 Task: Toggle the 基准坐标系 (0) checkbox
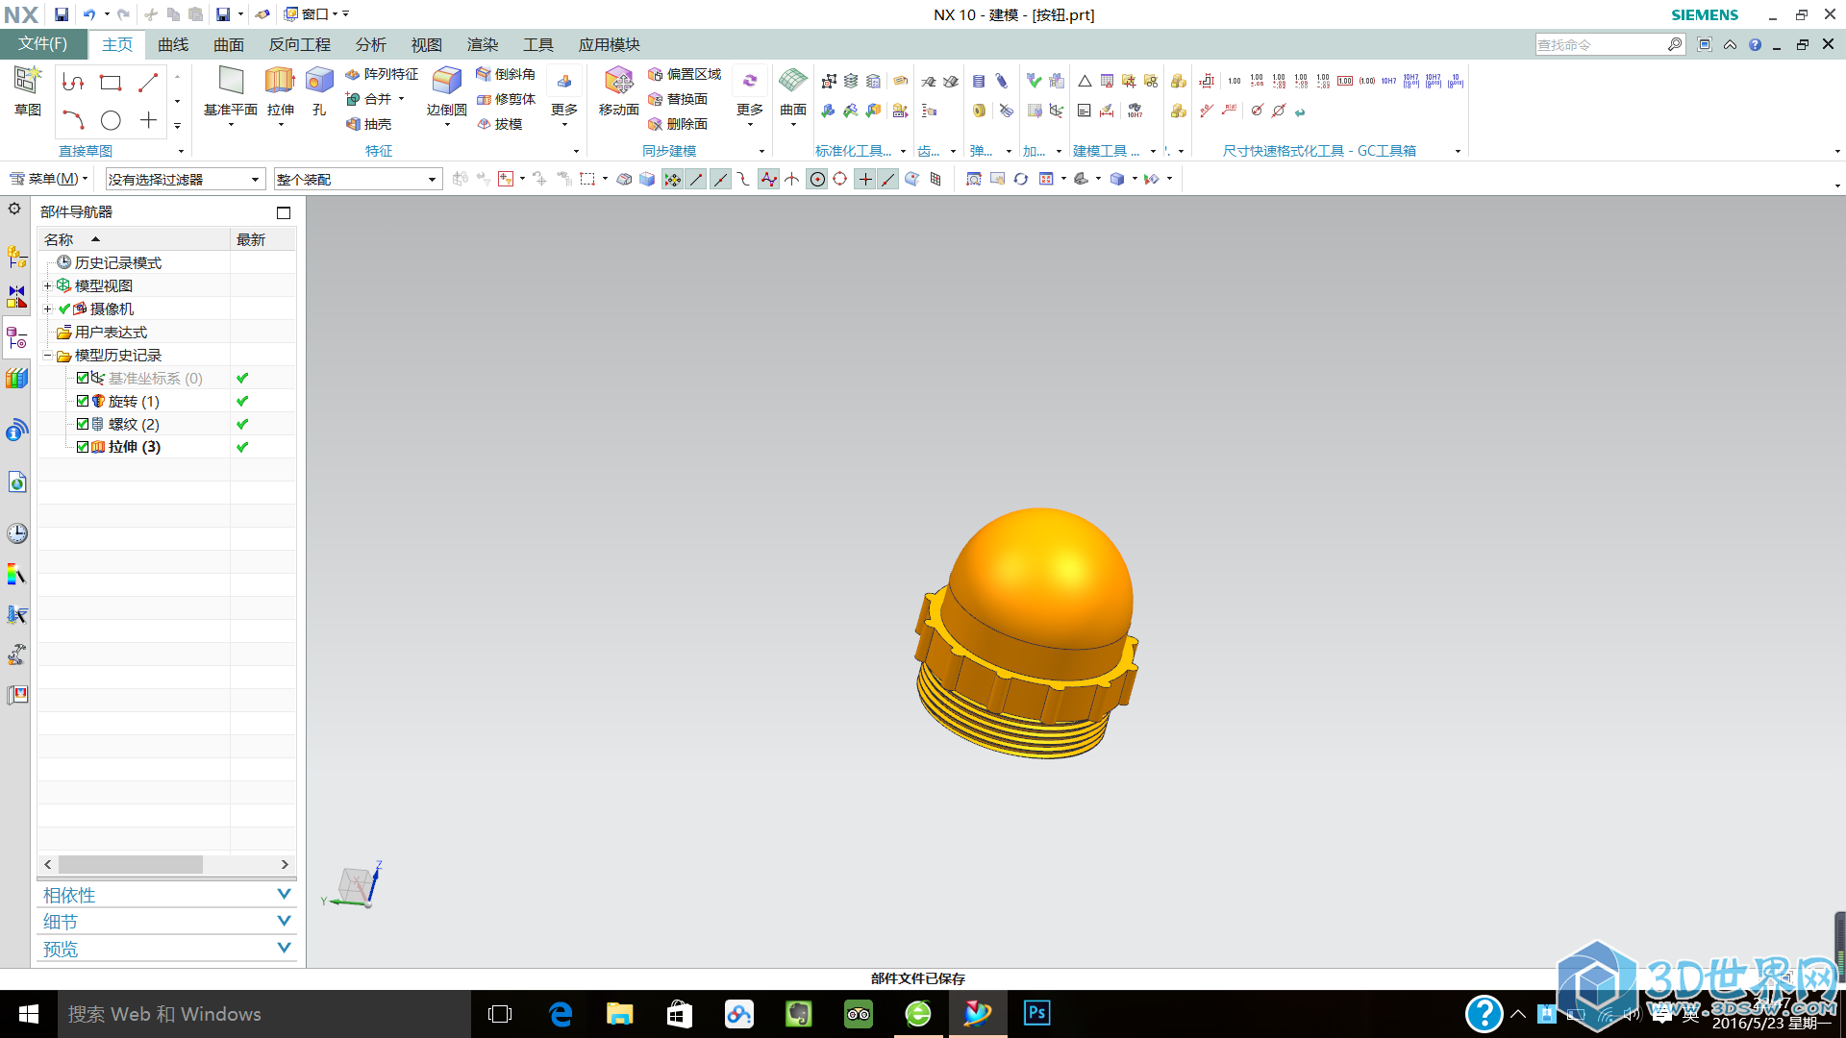click(x=83, y=378)
